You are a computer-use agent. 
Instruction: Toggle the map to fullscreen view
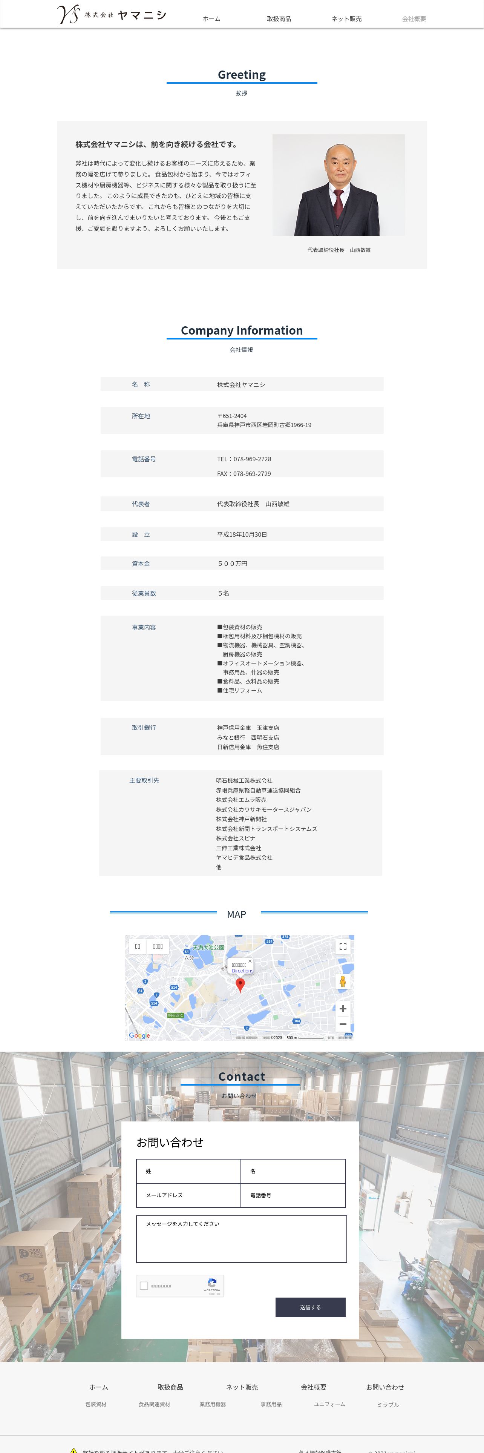click(x=343, y=946)
